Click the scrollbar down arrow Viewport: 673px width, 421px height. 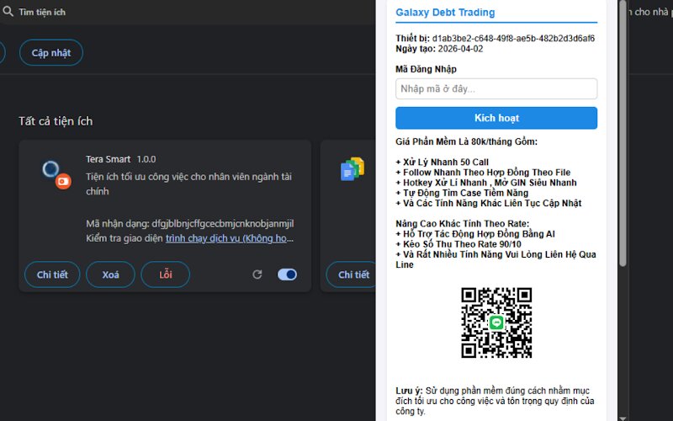click(623, 417)
